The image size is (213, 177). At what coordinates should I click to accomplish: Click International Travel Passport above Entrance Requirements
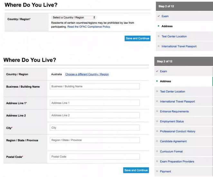[x=177, y=102]
